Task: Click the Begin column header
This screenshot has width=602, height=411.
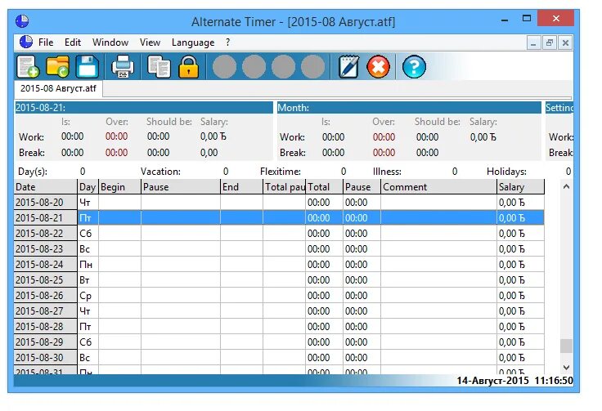Action: [119, 187]
